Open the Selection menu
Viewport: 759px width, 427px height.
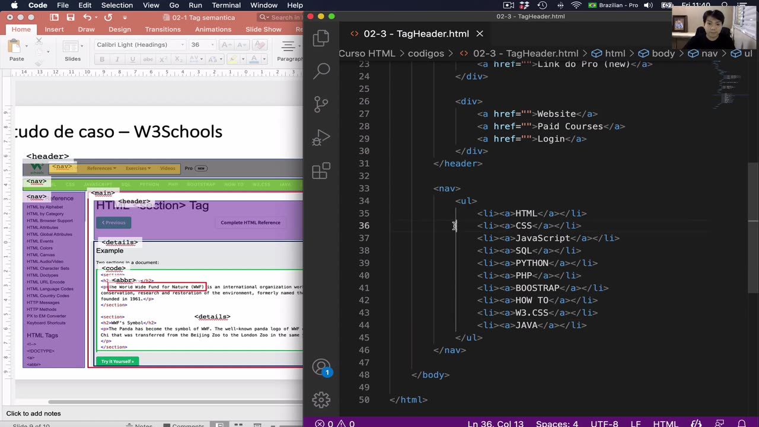pos(117,5)
